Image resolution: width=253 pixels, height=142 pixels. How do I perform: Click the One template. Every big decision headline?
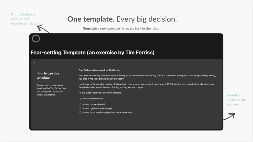click(122, 19)
